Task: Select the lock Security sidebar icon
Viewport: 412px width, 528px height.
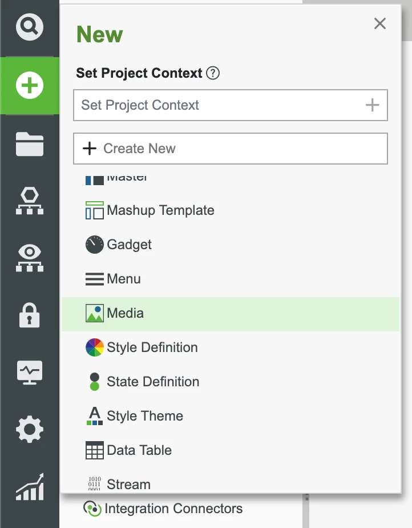Action: [30, 315]
